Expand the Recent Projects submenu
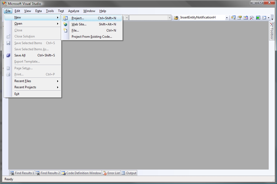Image resolution: width=277 pixels, height=184 pixels. [x=33, y=87]
